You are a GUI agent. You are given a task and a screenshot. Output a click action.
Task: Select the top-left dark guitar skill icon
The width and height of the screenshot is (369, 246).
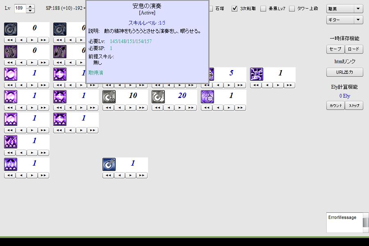[11, 29]
